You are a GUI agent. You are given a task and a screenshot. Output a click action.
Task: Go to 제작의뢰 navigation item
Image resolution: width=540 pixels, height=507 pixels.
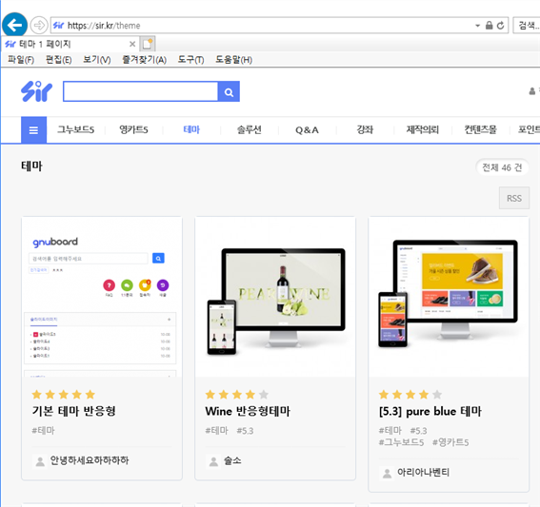[x=423, y=130]
